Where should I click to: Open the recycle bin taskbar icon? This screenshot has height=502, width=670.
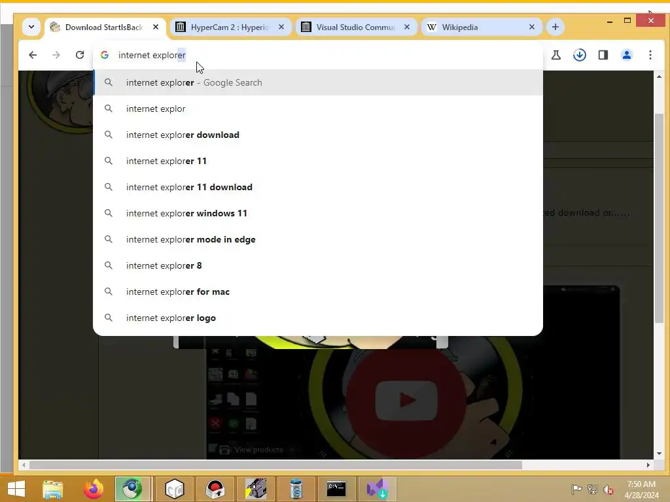[296, 489]
